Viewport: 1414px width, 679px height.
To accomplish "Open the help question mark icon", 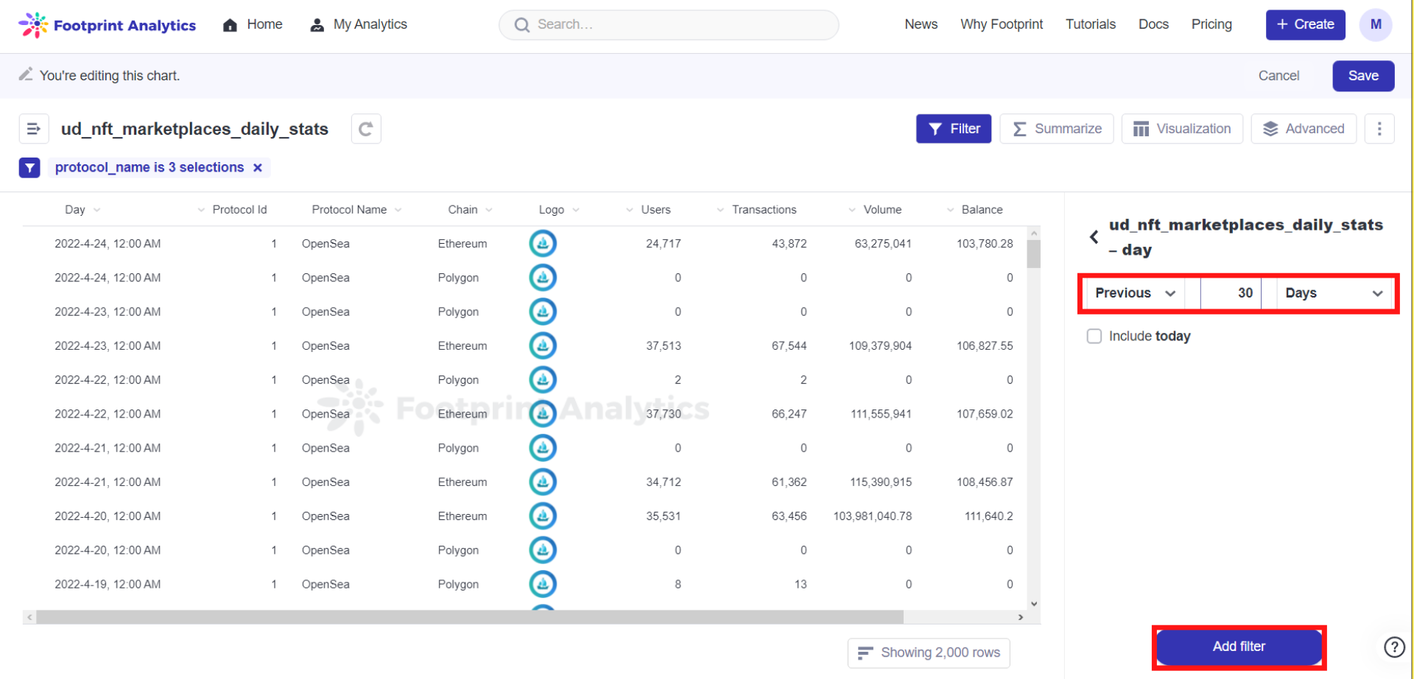I will click(1394, 647).
